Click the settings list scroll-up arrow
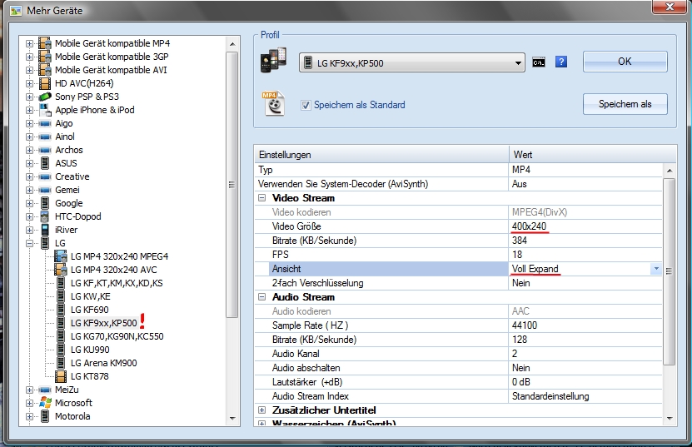The width and height of the screenshot is (692, 447). click(x=670, y=171)
